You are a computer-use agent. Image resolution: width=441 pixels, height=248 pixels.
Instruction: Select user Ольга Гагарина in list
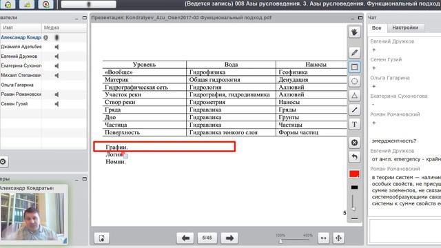pos(17,85)
